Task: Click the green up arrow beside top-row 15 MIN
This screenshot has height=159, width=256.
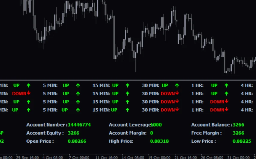Action: (128, 85)
